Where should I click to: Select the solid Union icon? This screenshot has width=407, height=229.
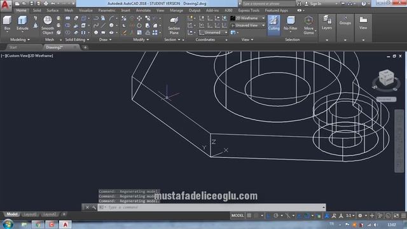click(x=68, y=18)
